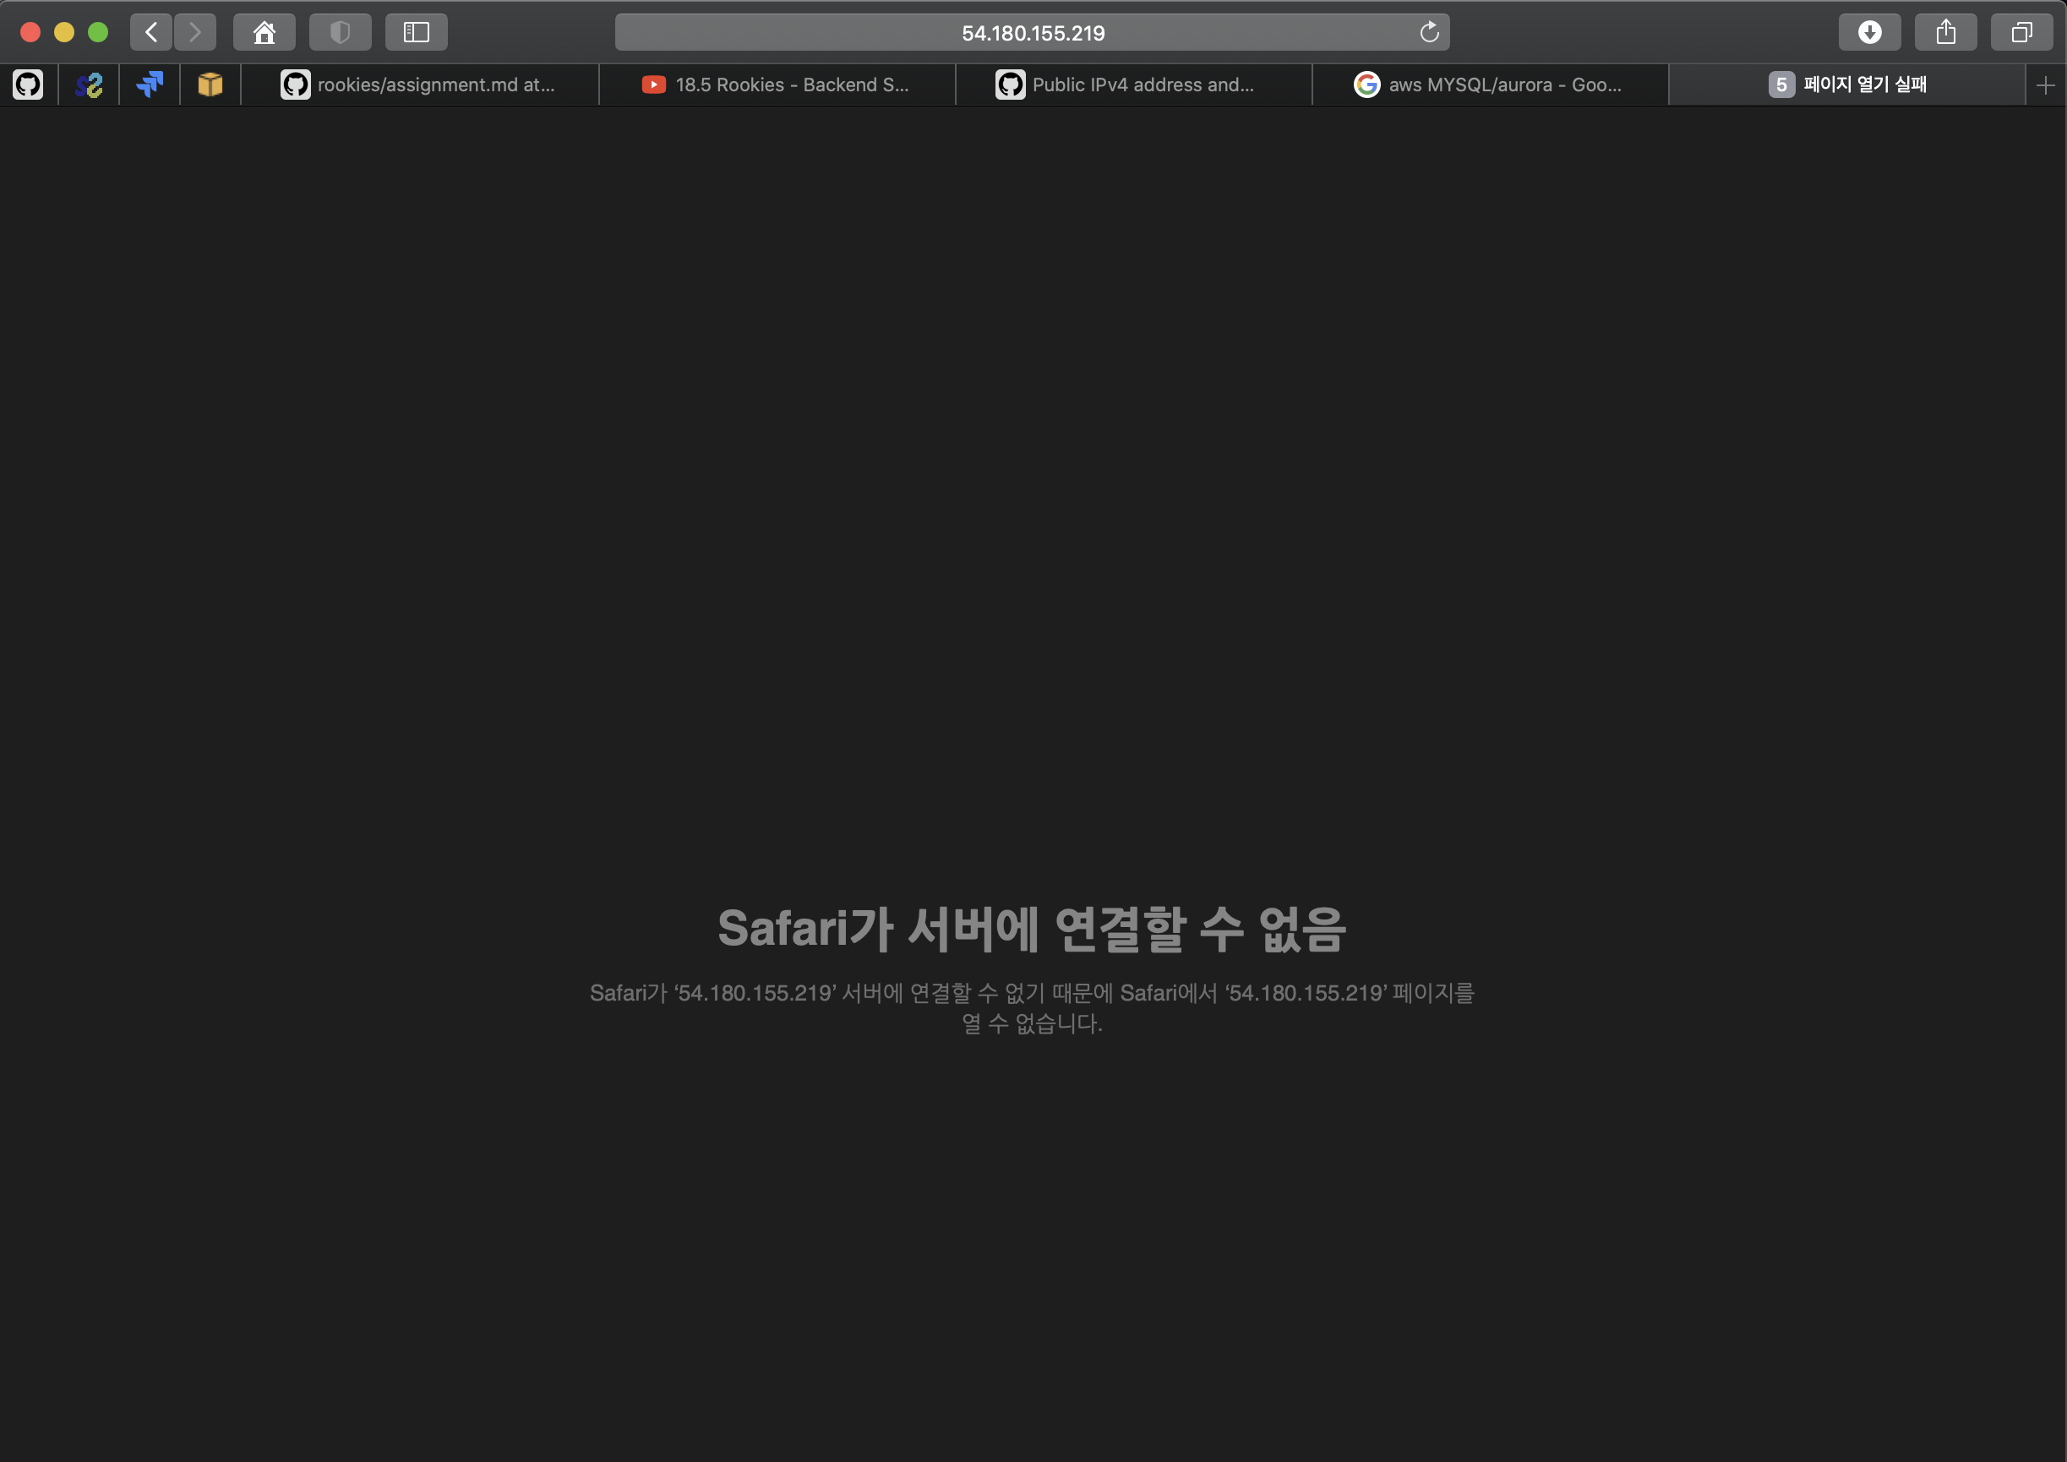The image size is (2067, 1462).
Task: Open the privacy report shield icon
Action: coord(340,32)
